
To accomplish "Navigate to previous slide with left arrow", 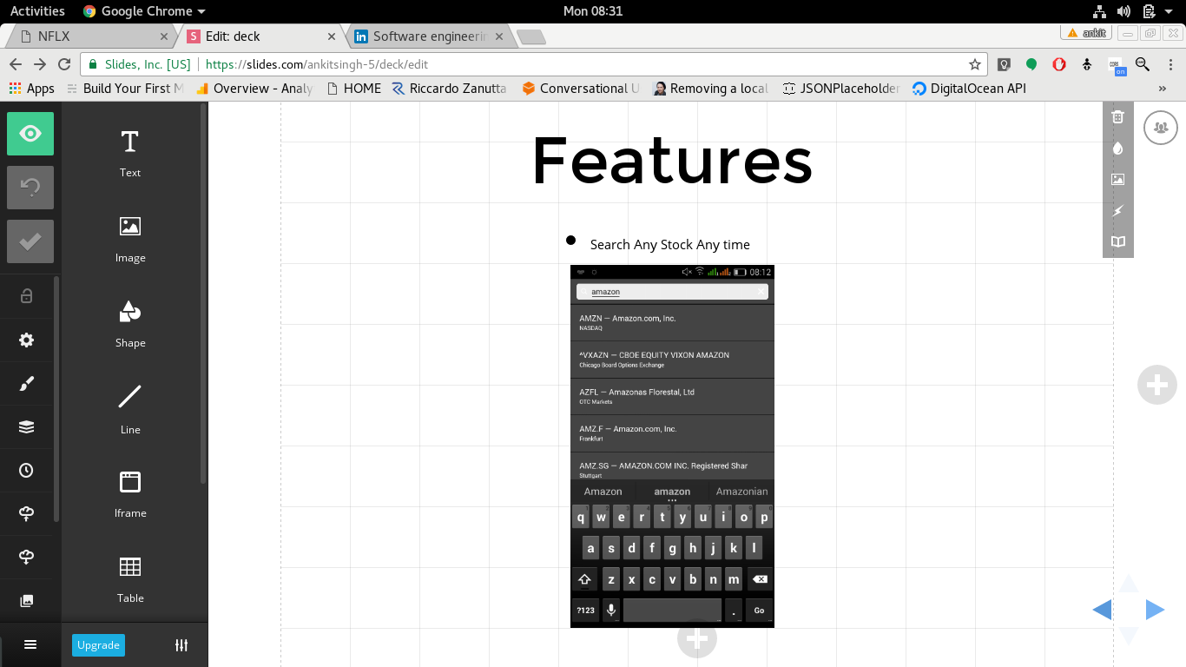I will pos(1102,610).
